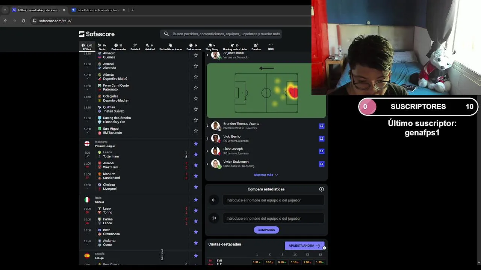Expand the Mostrar más player list
This screenshot has height=270, width=481.
(266, 175)
